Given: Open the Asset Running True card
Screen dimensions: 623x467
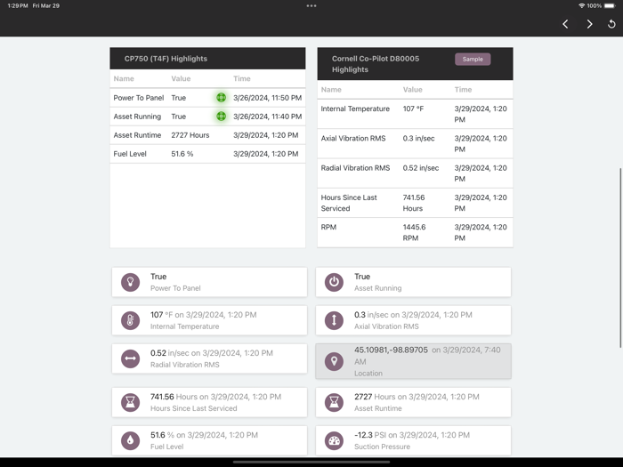Looking at the screenshot, I should coord(413,282).
